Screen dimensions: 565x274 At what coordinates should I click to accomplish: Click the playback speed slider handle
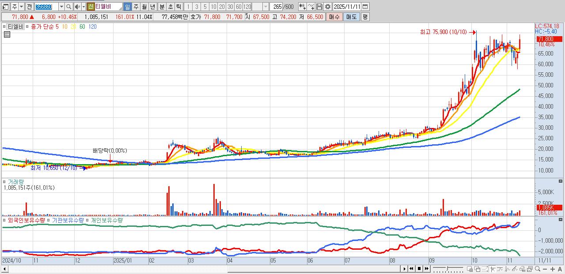[x=447, y=268]
